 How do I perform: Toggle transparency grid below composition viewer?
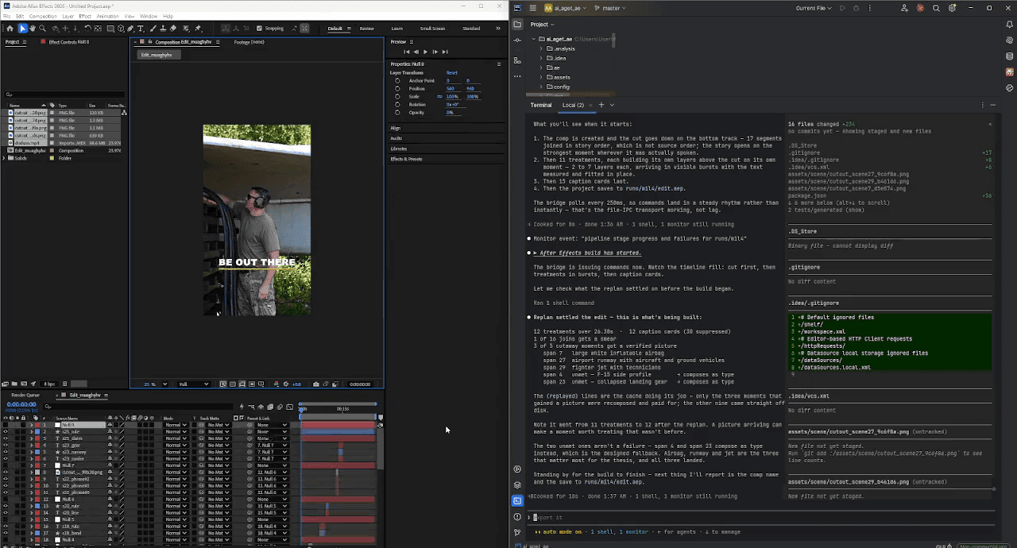click(232, 384)
